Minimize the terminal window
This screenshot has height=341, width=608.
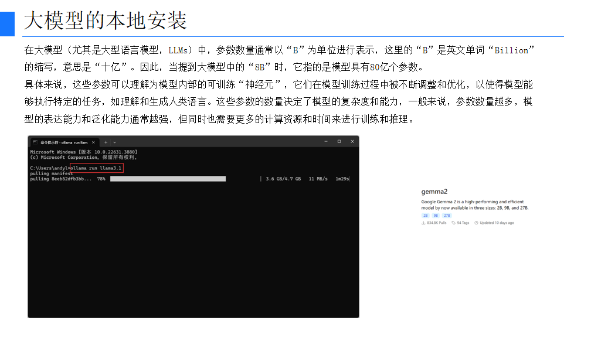tap(326, 141)
